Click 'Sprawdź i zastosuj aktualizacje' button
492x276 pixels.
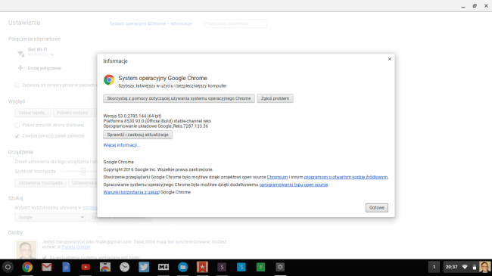click(x=138, y=135)
